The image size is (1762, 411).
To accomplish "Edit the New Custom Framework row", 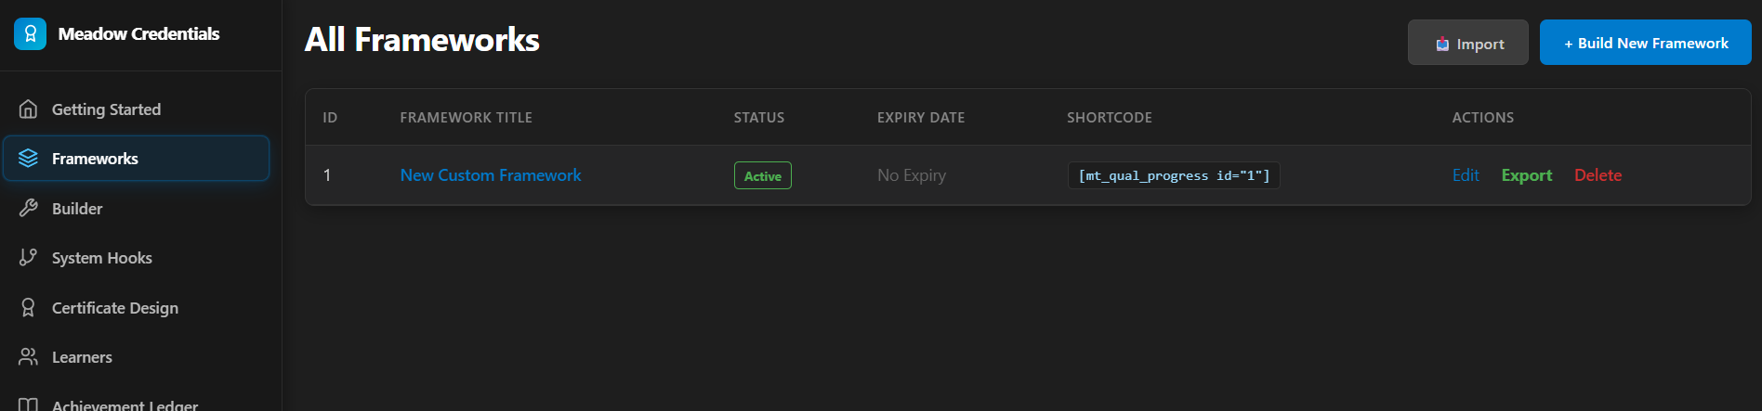I will click(x=1466, y=175).
